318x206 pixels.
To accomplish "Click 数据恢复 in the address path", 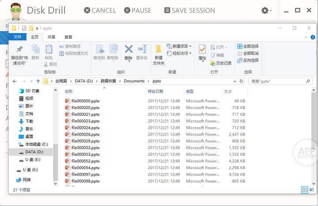I will click(x=108, y=81).
